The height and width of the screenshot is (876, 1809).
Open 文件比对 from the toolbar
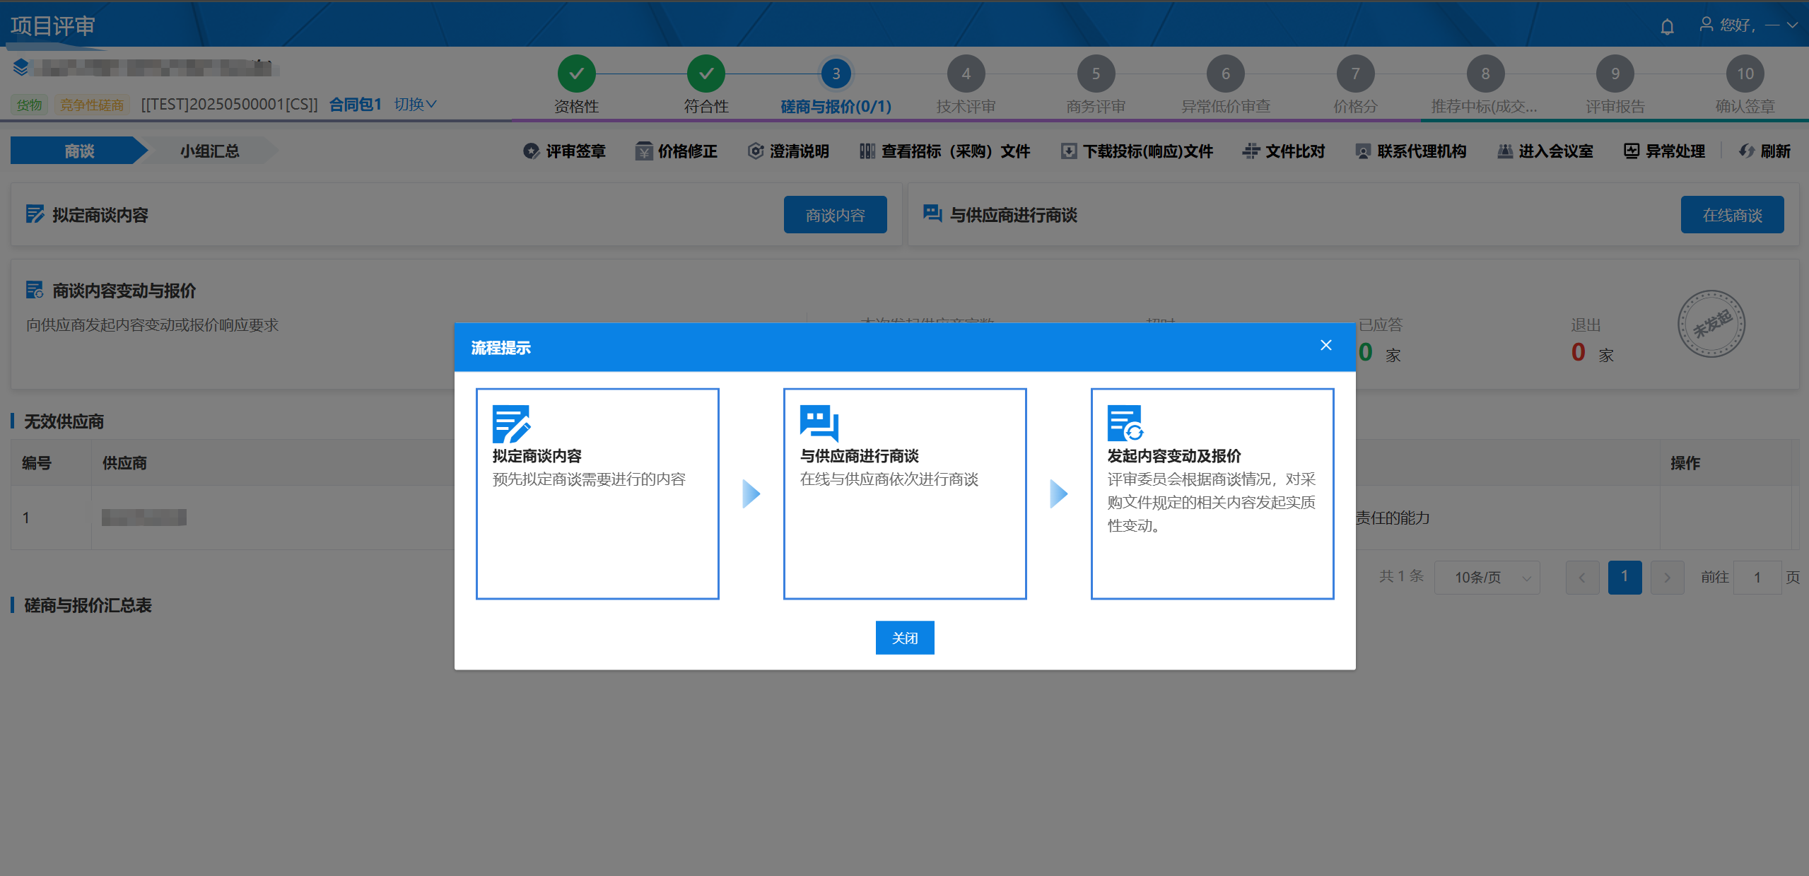click(1284, 151)
